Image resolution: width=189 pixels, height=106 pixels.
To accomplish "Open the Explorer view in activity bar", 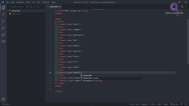I will pyautogui.click(x=3, y=8).
